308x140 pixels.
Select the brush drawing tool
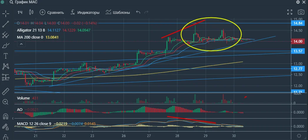tap(6, 45)
